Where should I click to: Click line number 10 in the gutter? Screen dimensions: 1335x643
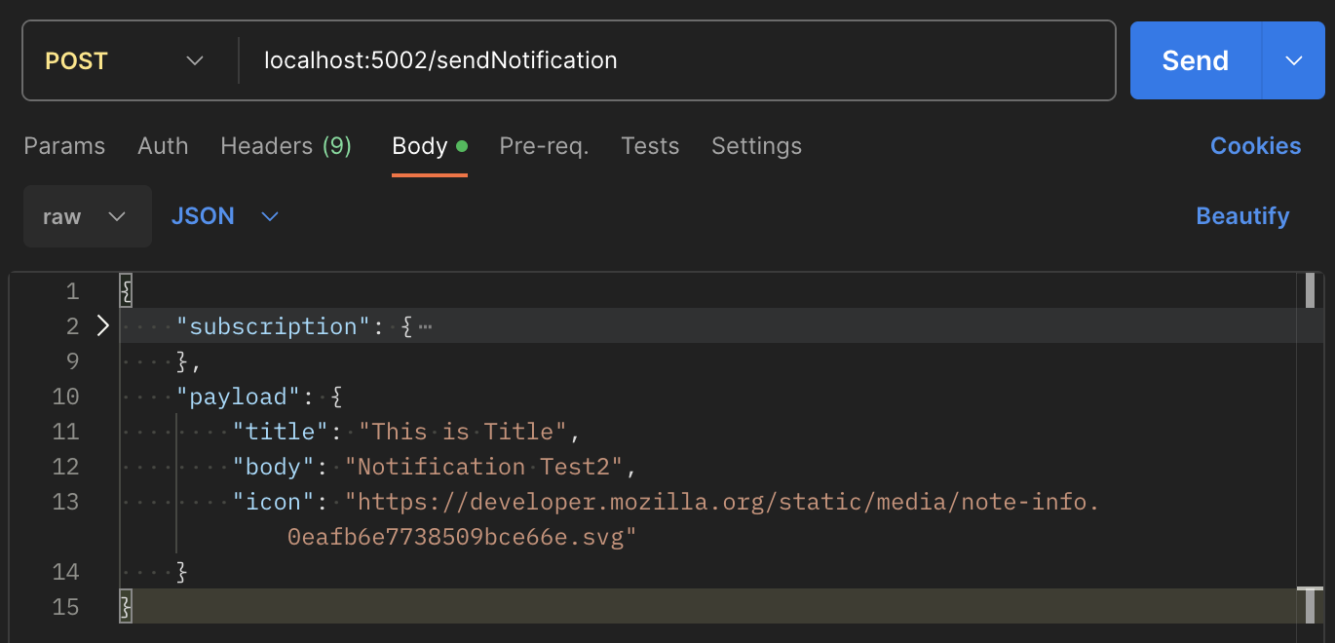(x=65, y=397)
